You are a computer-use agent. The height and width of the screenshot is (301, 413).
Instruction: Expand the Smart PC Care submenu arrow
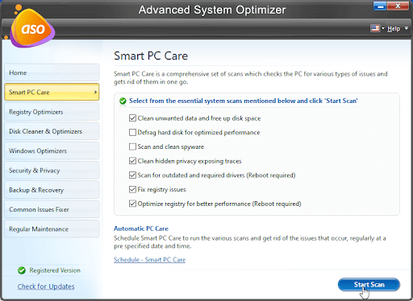pyautogui.click(x=95, y=92)
